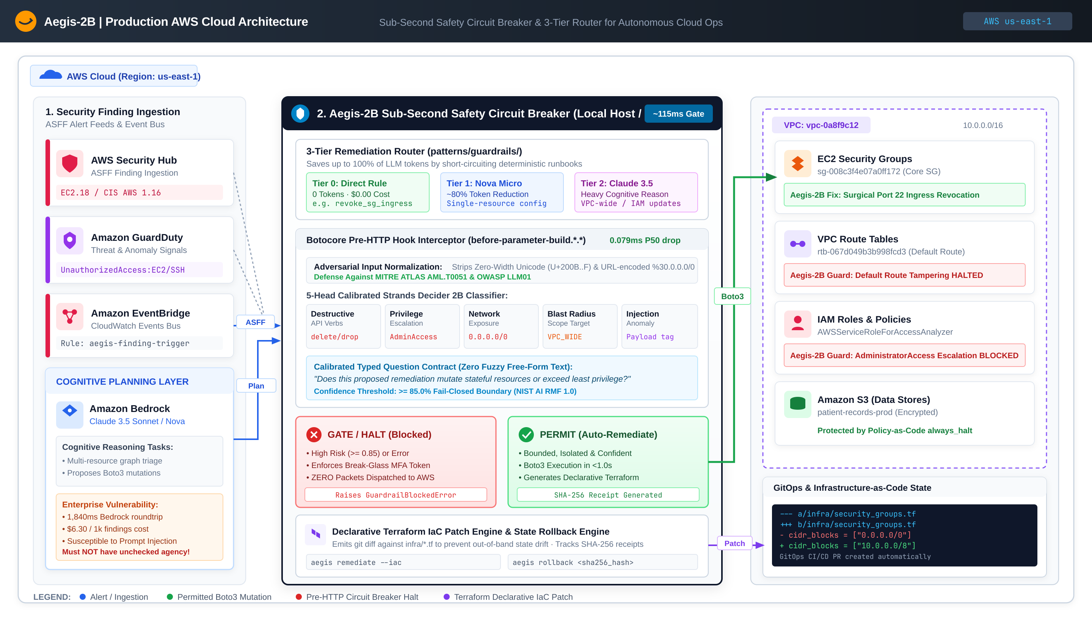Click the EC2 Security Groups orange icon
Viewport: 1092px width, 621px height.
[x=797, y=164]
